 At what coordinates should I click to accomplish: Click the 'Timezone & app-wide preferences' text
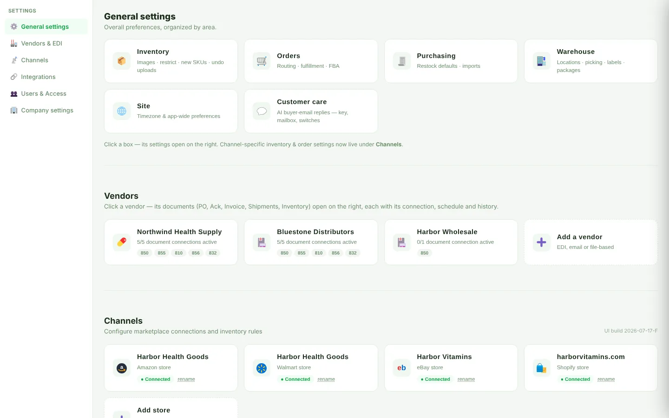tap(178, 116)
